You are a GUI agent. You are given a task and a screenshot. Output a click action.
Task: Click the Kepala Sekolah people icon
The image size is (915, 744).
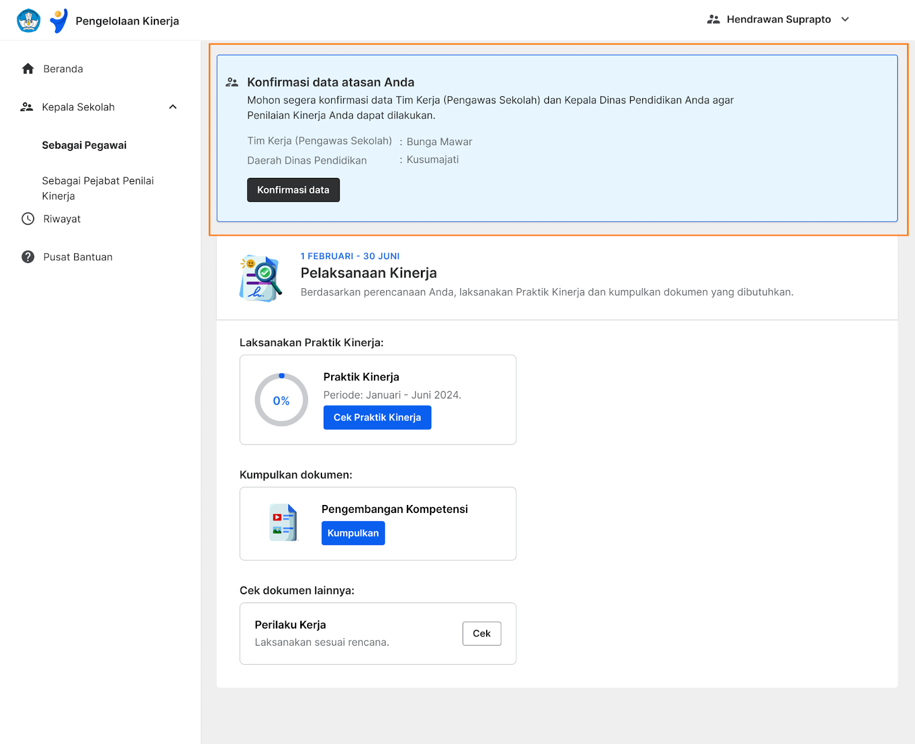tap(27, 107)
